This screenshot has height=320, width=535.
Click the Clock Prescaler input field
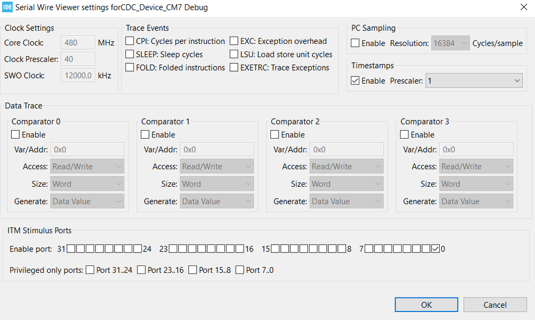78,59
